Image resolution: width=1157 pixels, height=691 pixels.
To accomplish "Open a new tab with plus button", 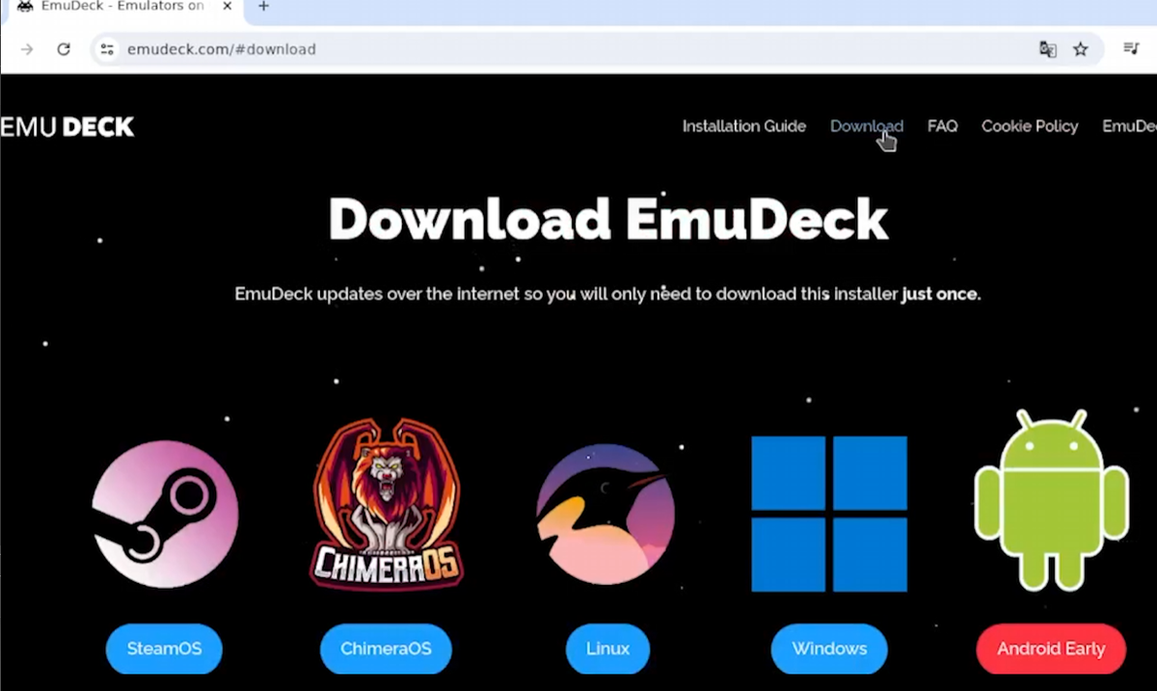I will (x=263, y=7).
